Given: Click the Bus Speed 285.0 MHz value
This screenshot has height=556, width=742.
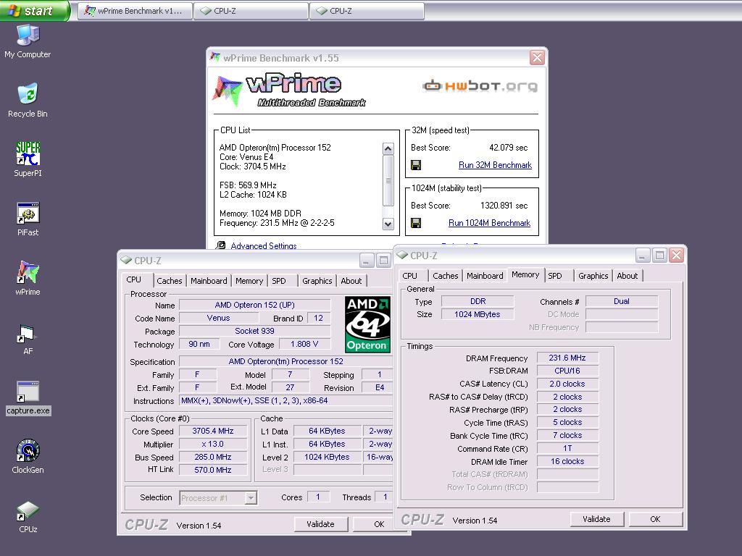Looking at the screenshot, I should pos(213,458).
